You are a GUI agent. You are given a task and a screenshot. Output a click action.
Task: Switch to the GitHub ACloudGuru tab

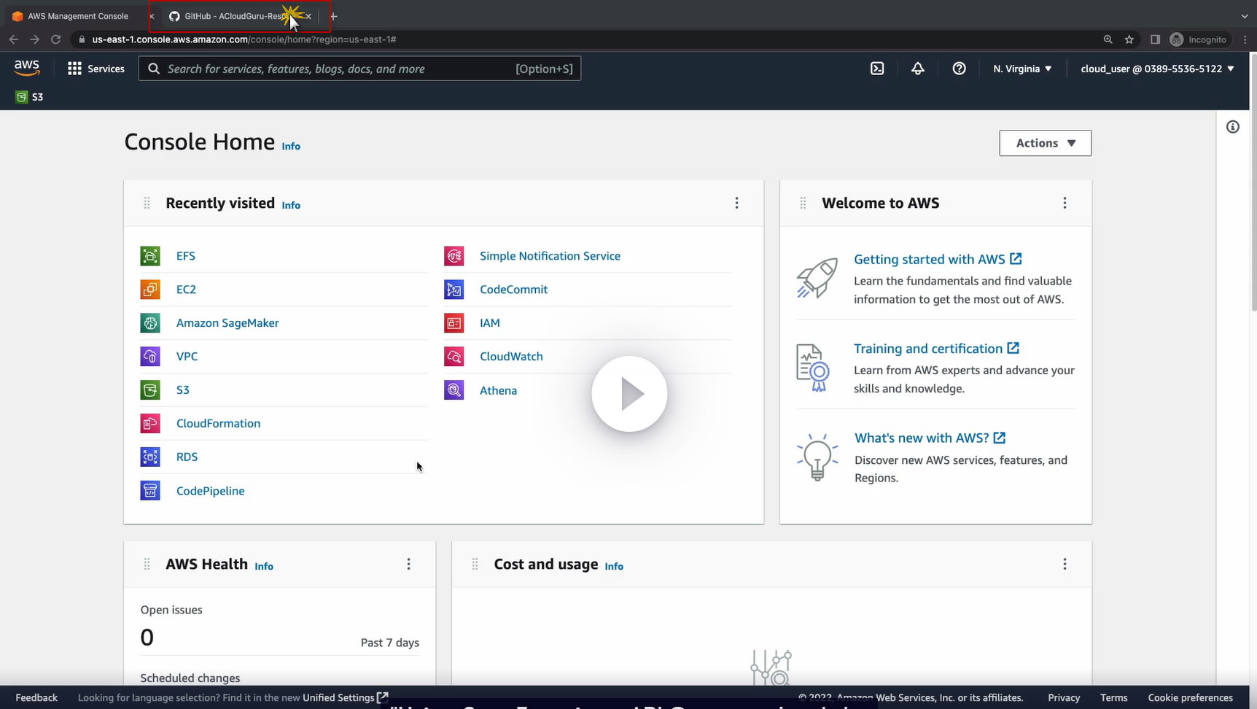point(239,16)
